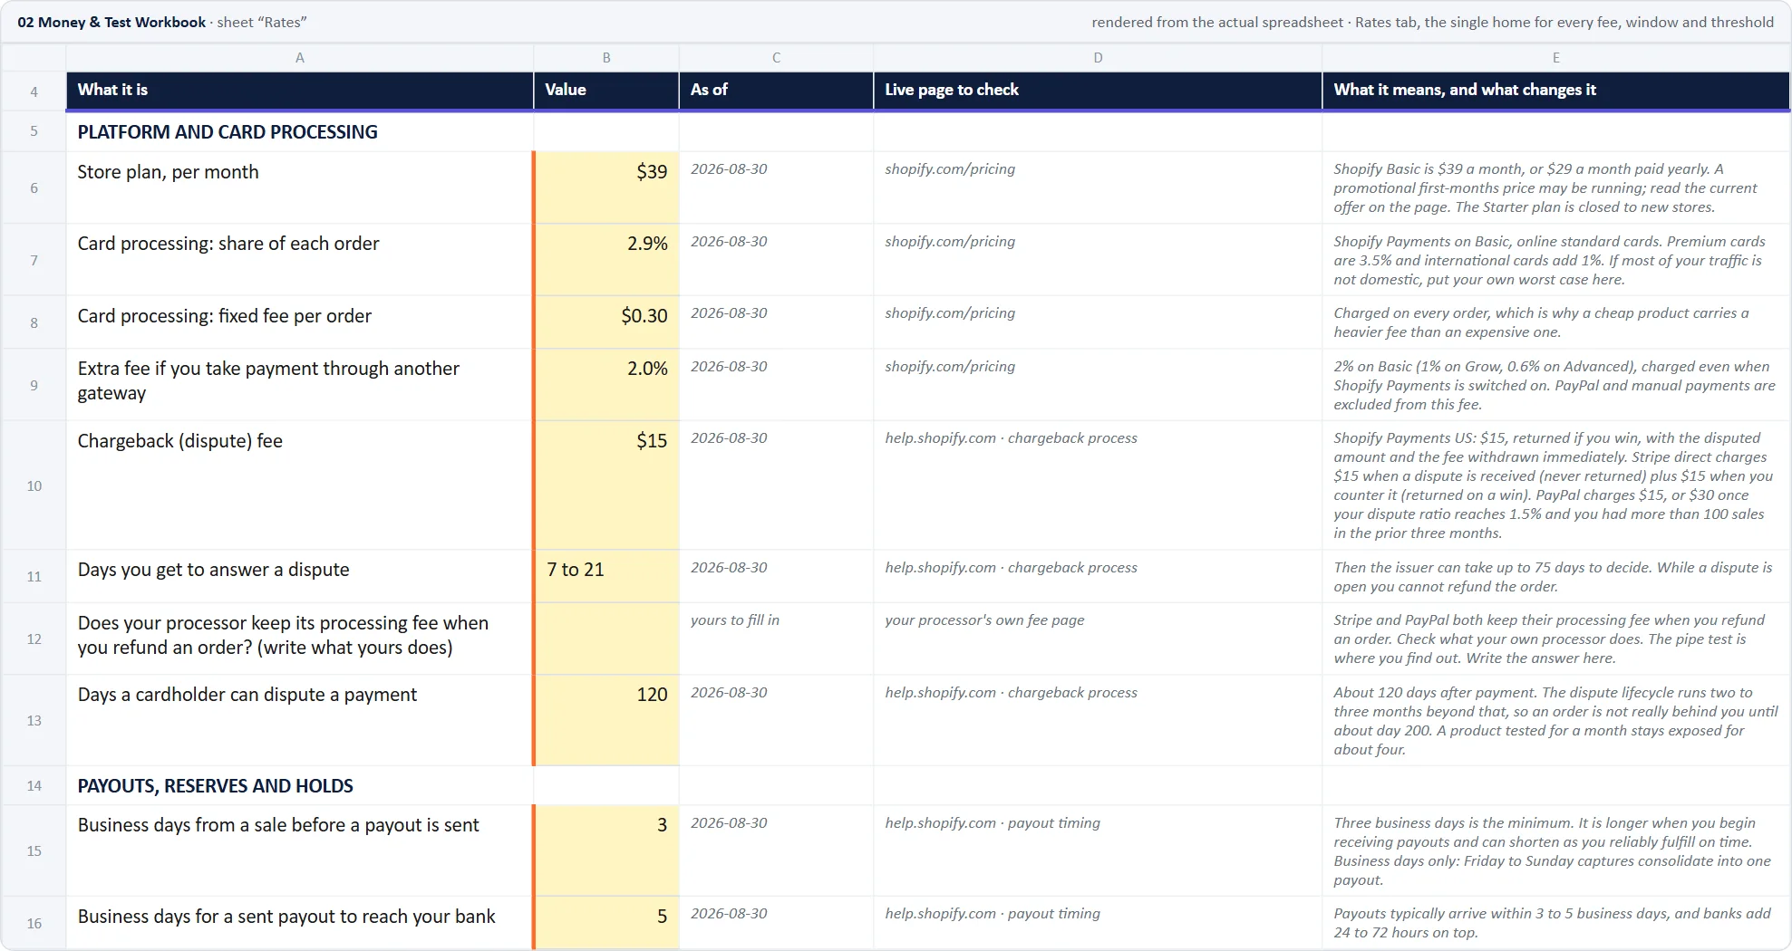This screenshot has width=1792, height=951.
Task: Click explanation starting 'Payouts typically arrive within'
Action: coord(1552,923)
